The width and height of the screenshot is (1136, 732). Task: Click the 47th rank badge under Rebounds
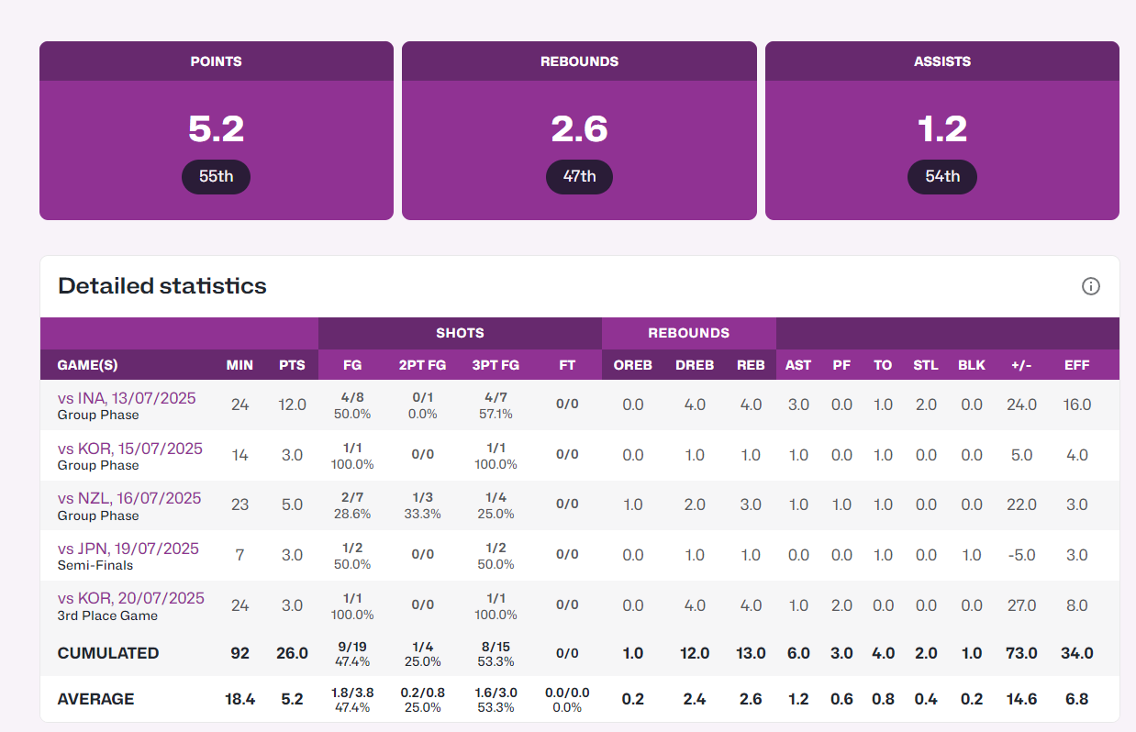click(579, 176)
